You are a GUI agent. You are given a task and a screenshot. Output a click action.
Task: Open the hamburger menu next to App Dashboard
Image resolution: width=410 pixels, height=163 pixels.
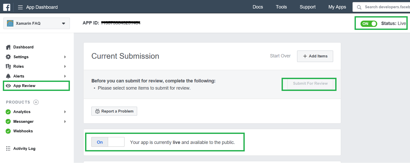tap(20, 7)
